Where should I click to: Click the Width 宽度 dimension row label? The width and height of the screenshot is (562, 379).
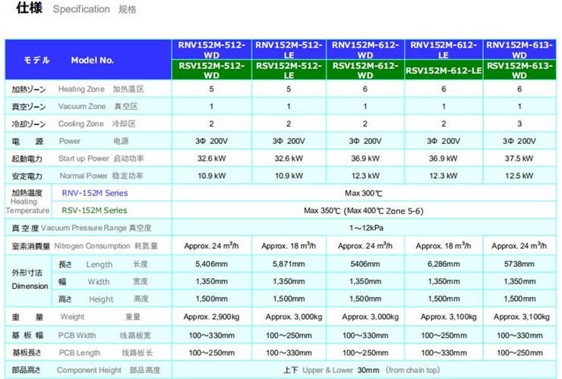(x=103, y=282)
